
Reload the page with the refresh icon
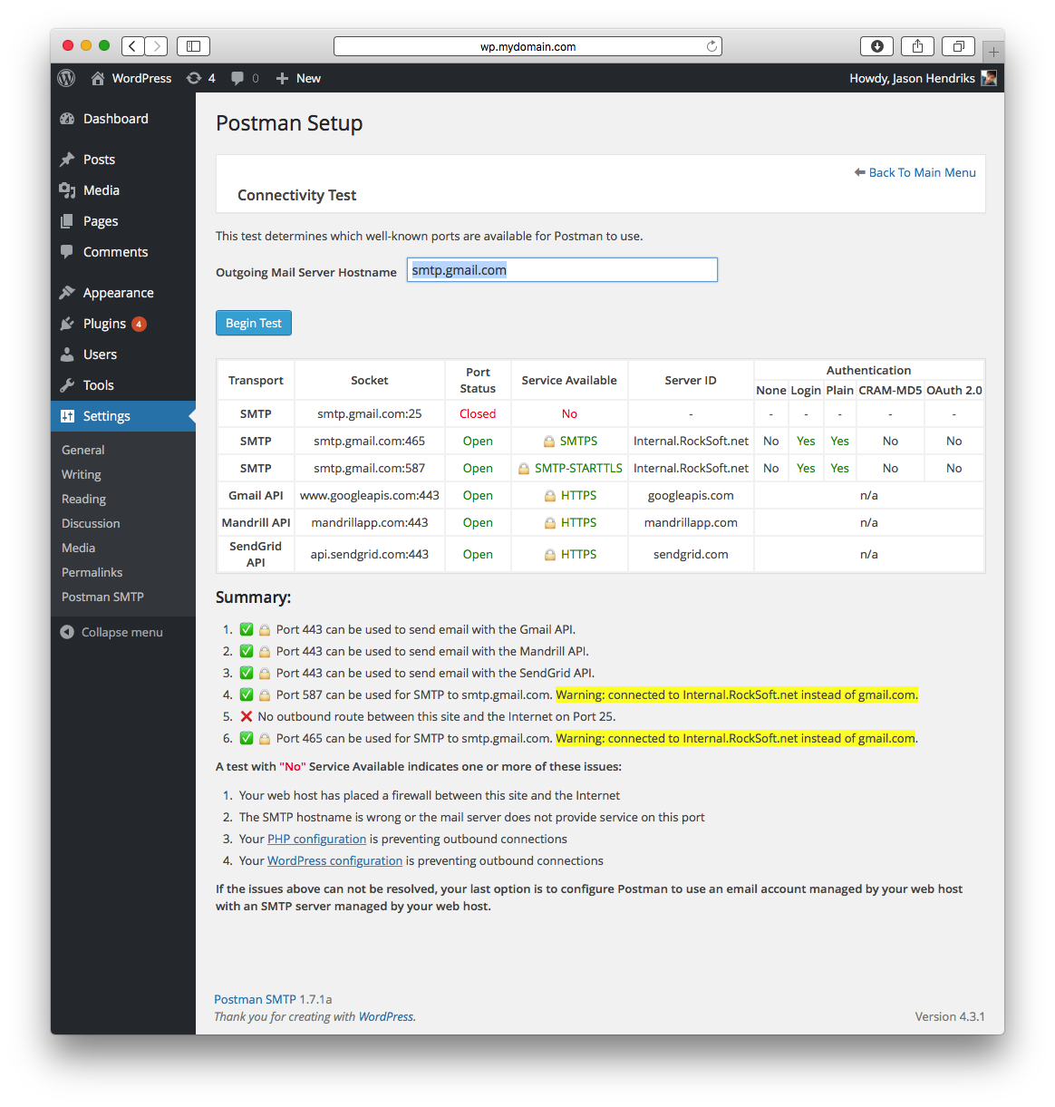click(x=711, y=46)
